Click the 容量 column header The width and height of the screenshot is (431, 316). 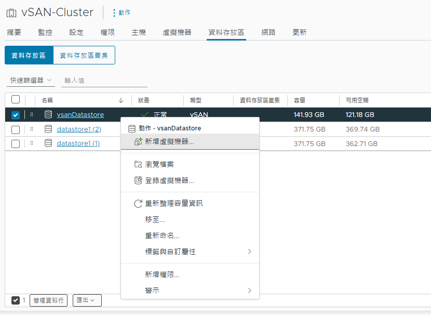tap(300, 100)
